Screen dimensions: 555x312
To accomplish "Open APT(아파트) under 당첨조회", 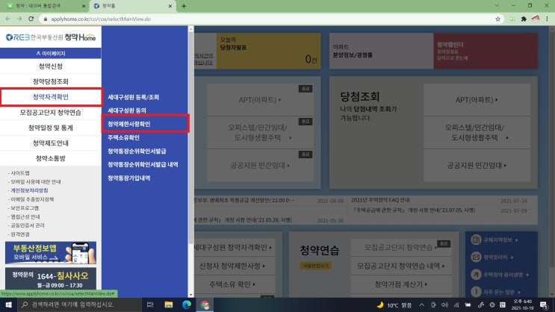I will [477, 100].
